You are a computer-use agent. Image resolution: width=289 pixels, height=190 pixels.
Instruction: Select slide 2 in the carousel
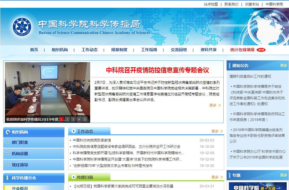point(67,119)
